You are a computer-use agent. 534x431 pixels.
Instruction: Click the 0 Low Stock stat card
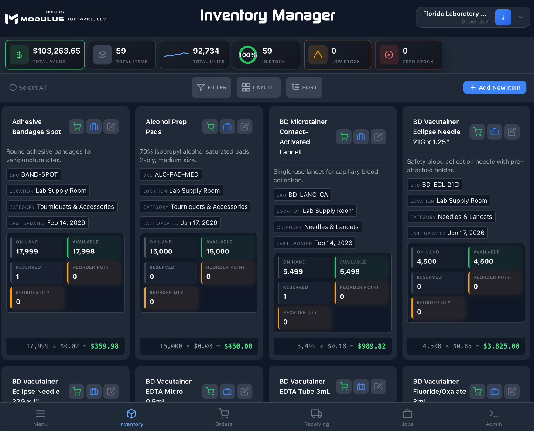tap(338, 55)
